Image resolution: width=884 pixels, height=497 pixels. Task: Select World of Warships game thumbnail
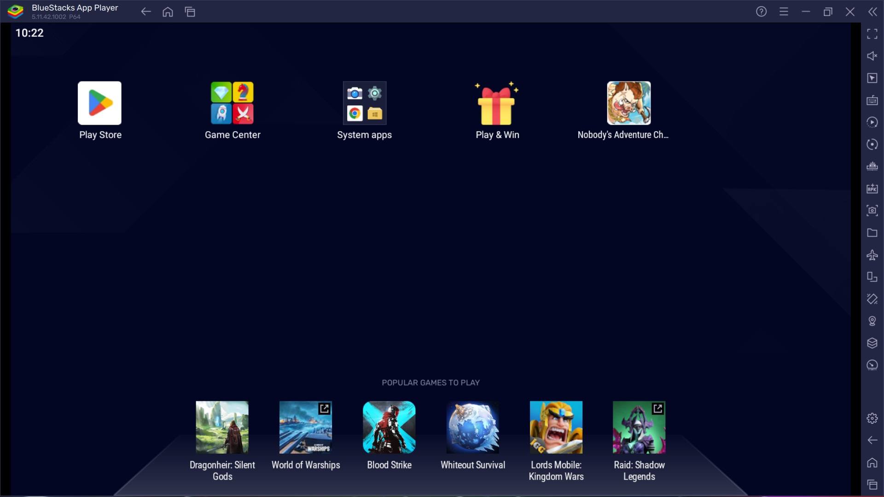coord(305,427)
